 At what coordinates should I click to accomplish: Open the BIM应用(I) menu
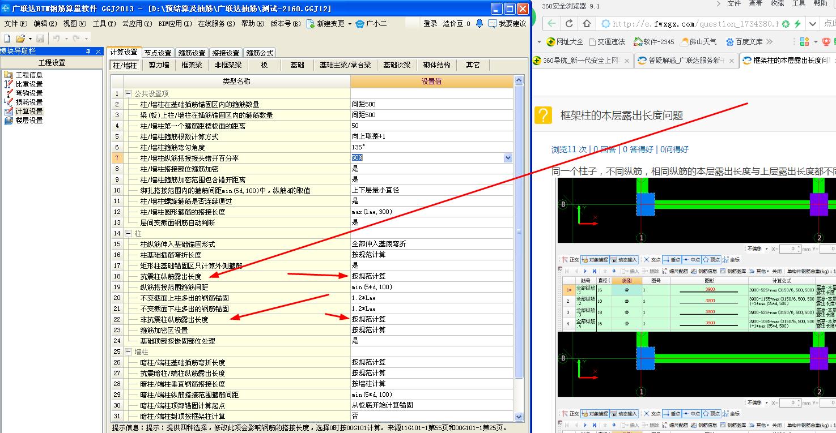click(175, 24)
